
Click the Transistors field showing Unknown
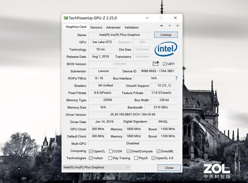(142, 56)
